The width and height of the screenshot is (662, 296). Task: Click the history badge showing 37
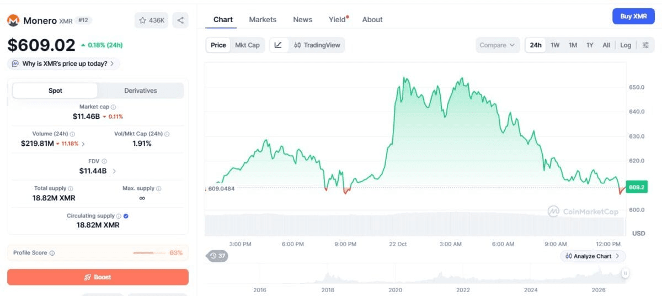pyautogui.click(x=217, y=256)
